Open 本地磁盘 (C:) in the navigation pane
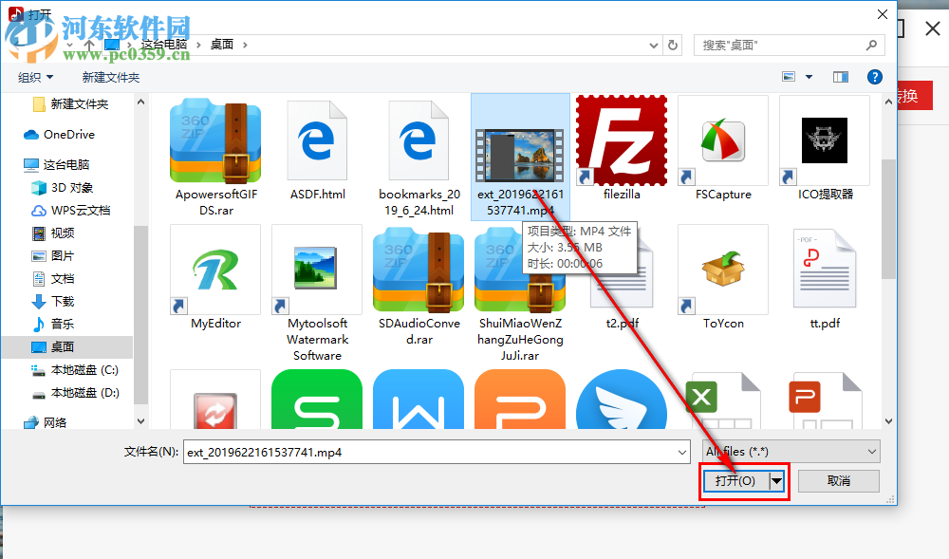Viewport: 949px width, 559px height. tap(84, 369)
